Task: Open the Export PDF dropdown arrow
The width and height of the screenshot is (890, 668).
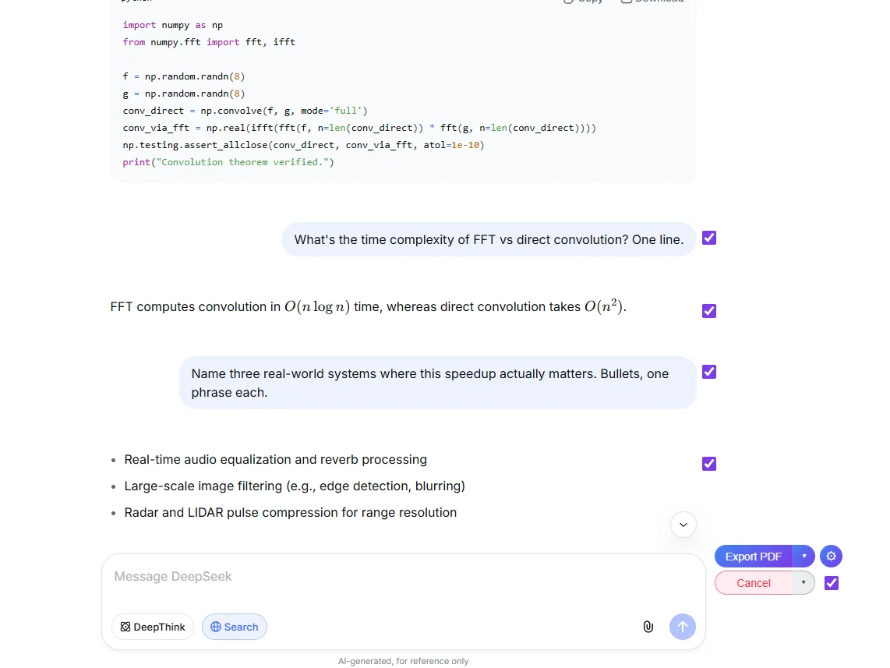Action: pyautogui.click(x=804, y=557)
